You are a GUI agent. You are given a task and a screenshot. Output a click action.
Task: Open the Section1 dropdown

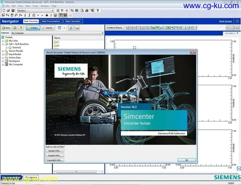click(x=52, y=10)
